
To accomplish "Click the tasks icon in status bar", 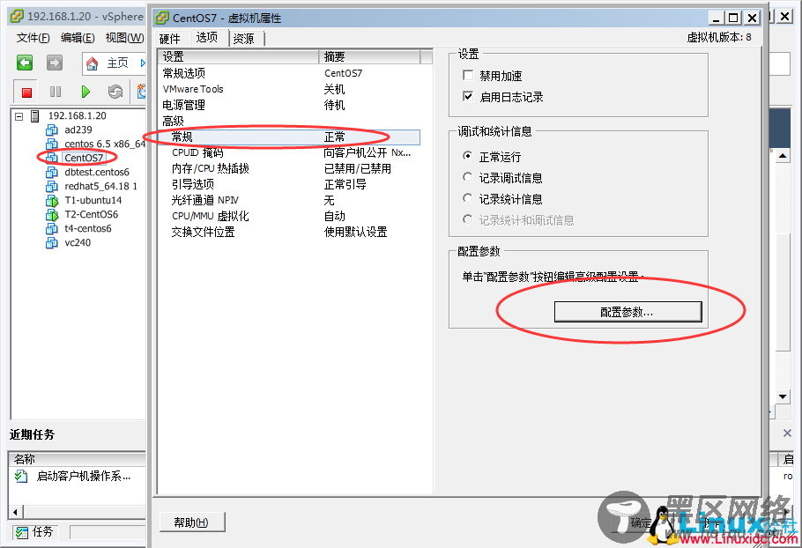I will pyautogui.click(x=21, y=533).
